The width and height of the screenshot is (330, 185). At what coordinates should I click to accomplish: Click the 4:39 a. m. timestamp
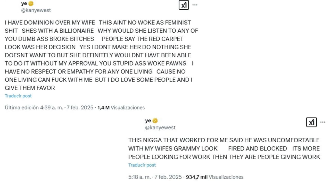click(x=52, y=108)
